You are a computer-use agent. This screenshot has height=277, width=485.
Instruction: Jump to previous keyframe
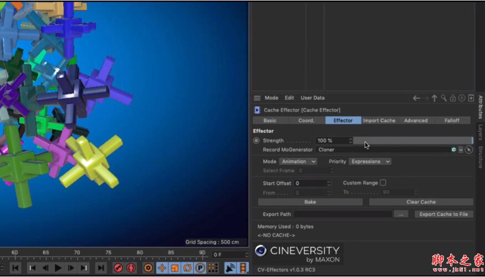(33, 268)
